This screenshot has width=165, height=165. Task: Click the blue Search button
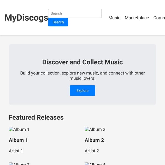(x=58, y=22)
